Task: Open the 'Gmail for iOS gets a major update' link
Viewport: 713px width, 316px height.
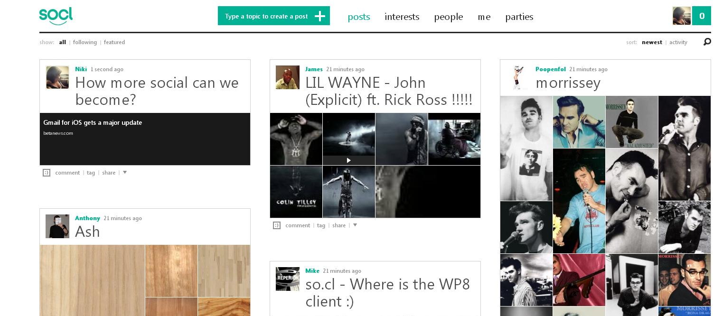Action: [x=93, y=122]
